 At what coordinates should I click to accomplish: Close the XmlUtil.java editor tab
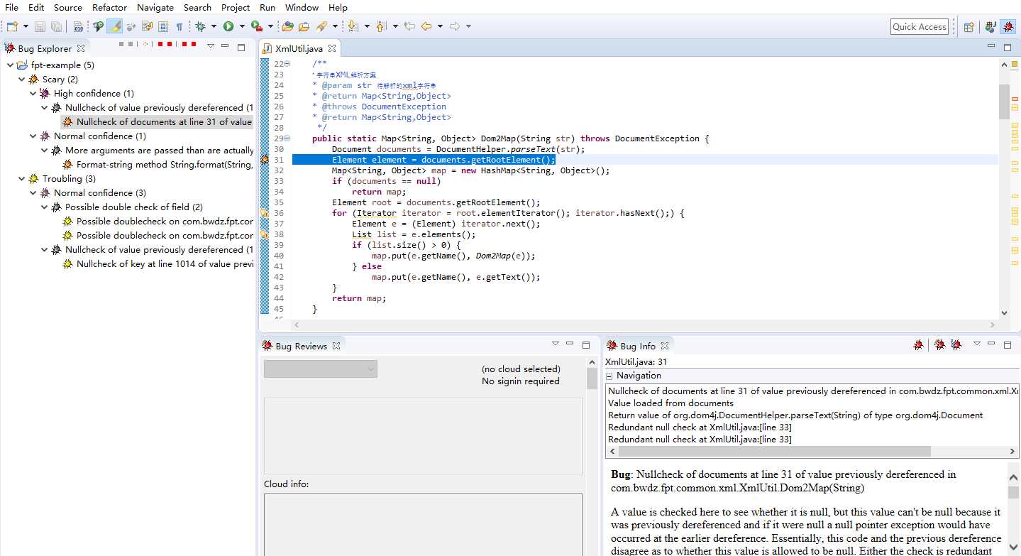click(x=332, y=48)
